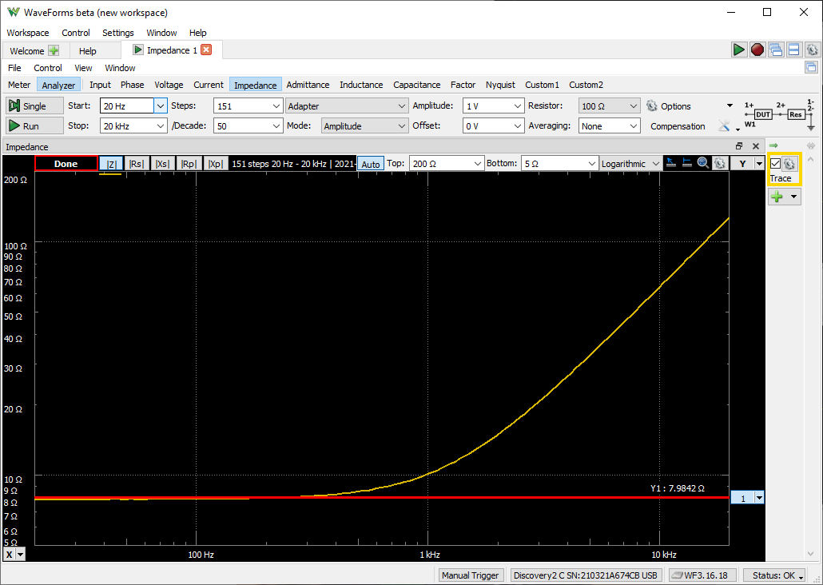This screenshot has width=823, height=585.
Task: Toggle the |Rp| trace button
Action: [x=189, y=164]
